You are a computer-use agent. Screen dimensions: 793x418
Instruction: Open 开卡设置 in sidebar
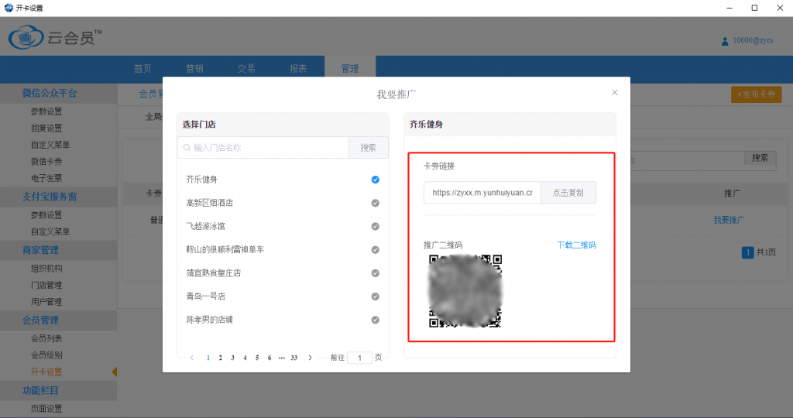tap(46, 372)
